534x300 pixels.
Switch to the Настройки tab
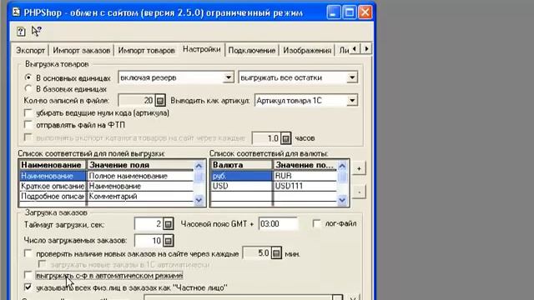click(202, 49)
